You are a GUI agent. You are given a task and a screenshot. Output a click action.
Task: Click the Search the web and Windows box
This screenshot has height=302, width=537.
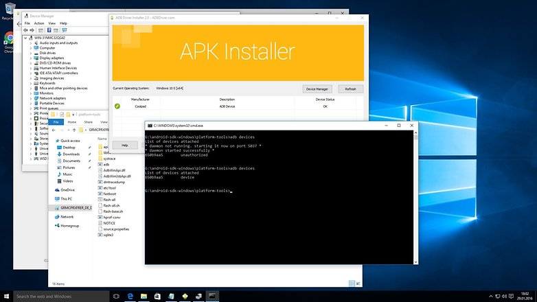coord(61,297)
